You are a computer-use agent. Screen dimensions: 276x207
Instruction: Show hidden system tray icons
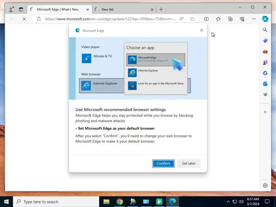click(x=228, y=202)
